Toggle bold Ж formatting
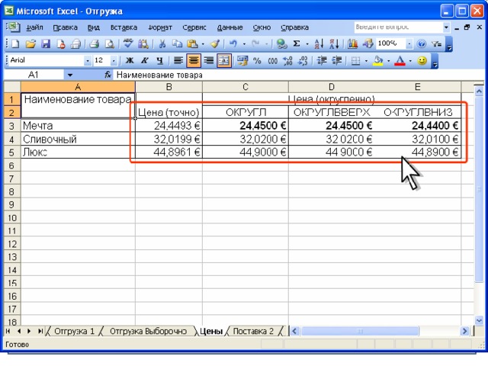Screen dimensions: 488x366 130,61
